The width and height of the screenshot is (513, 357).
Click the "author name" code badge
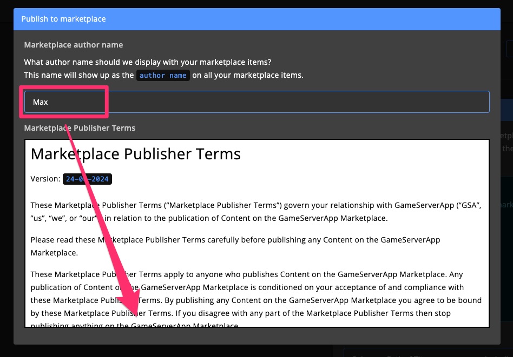click(x=163, y=75)
